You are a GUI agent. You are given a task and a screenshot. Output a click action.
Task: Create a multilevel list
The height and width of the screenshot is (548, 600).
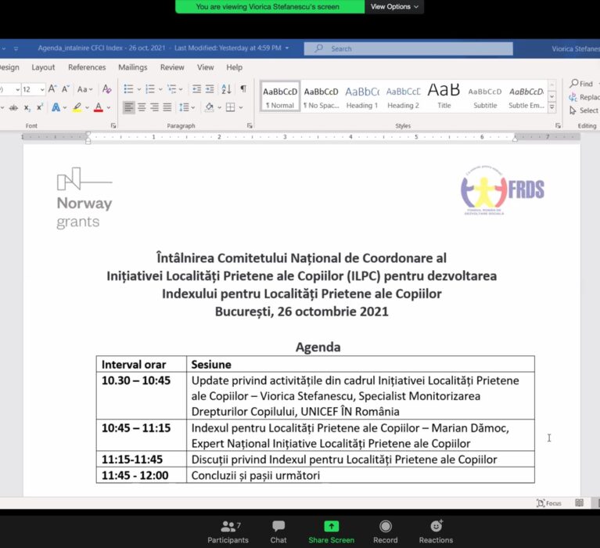[172, 89]
